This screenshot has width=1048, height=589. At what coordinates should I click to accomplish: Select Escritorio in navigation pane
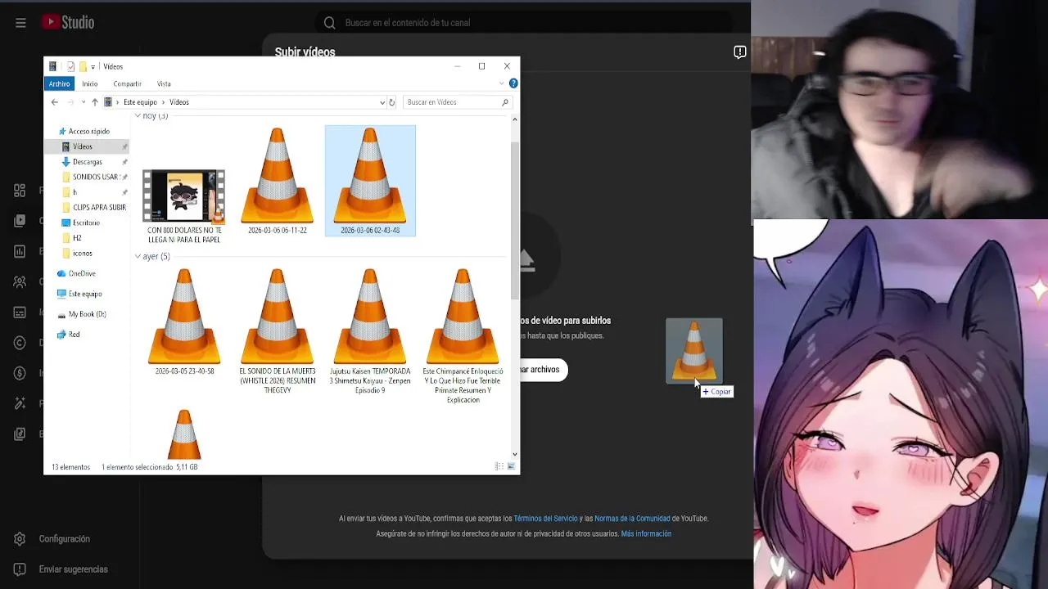point(86,223)
